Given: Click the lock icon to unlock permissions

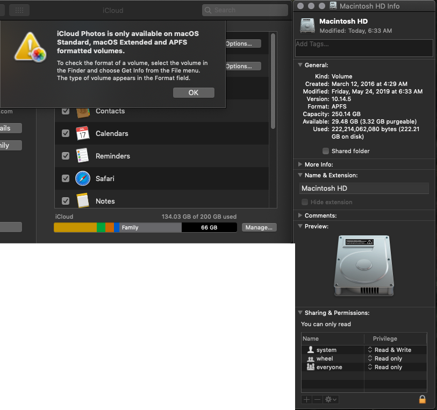Looking at the screenshot, I should click(422, 399).
